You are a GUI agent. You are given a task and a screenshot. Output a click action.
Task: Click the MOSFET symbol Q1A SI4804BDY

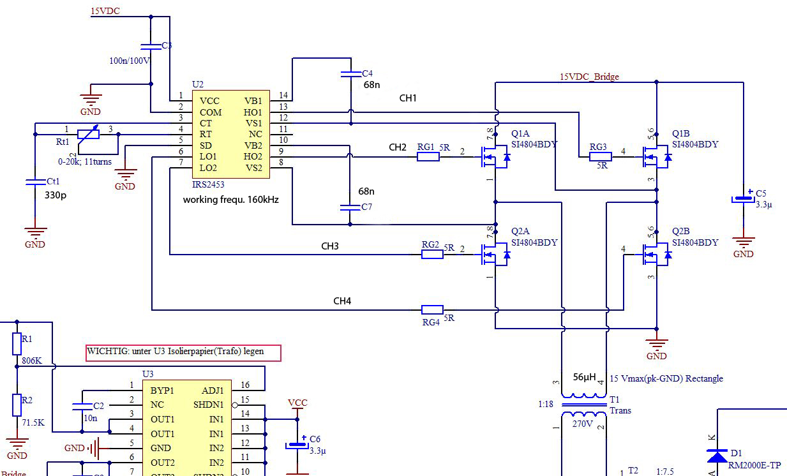tap(495, 156)
